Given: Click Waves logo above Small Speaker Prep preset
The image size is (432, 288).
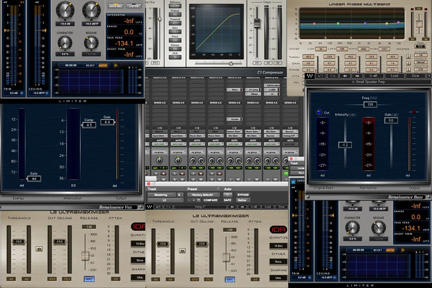Looking at the screenshot, I should [x=310, y=76].
